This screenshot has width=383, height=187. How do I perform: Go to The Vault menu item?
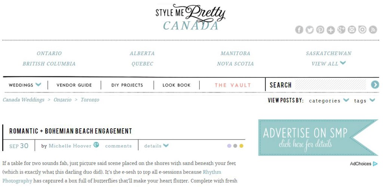233,85
